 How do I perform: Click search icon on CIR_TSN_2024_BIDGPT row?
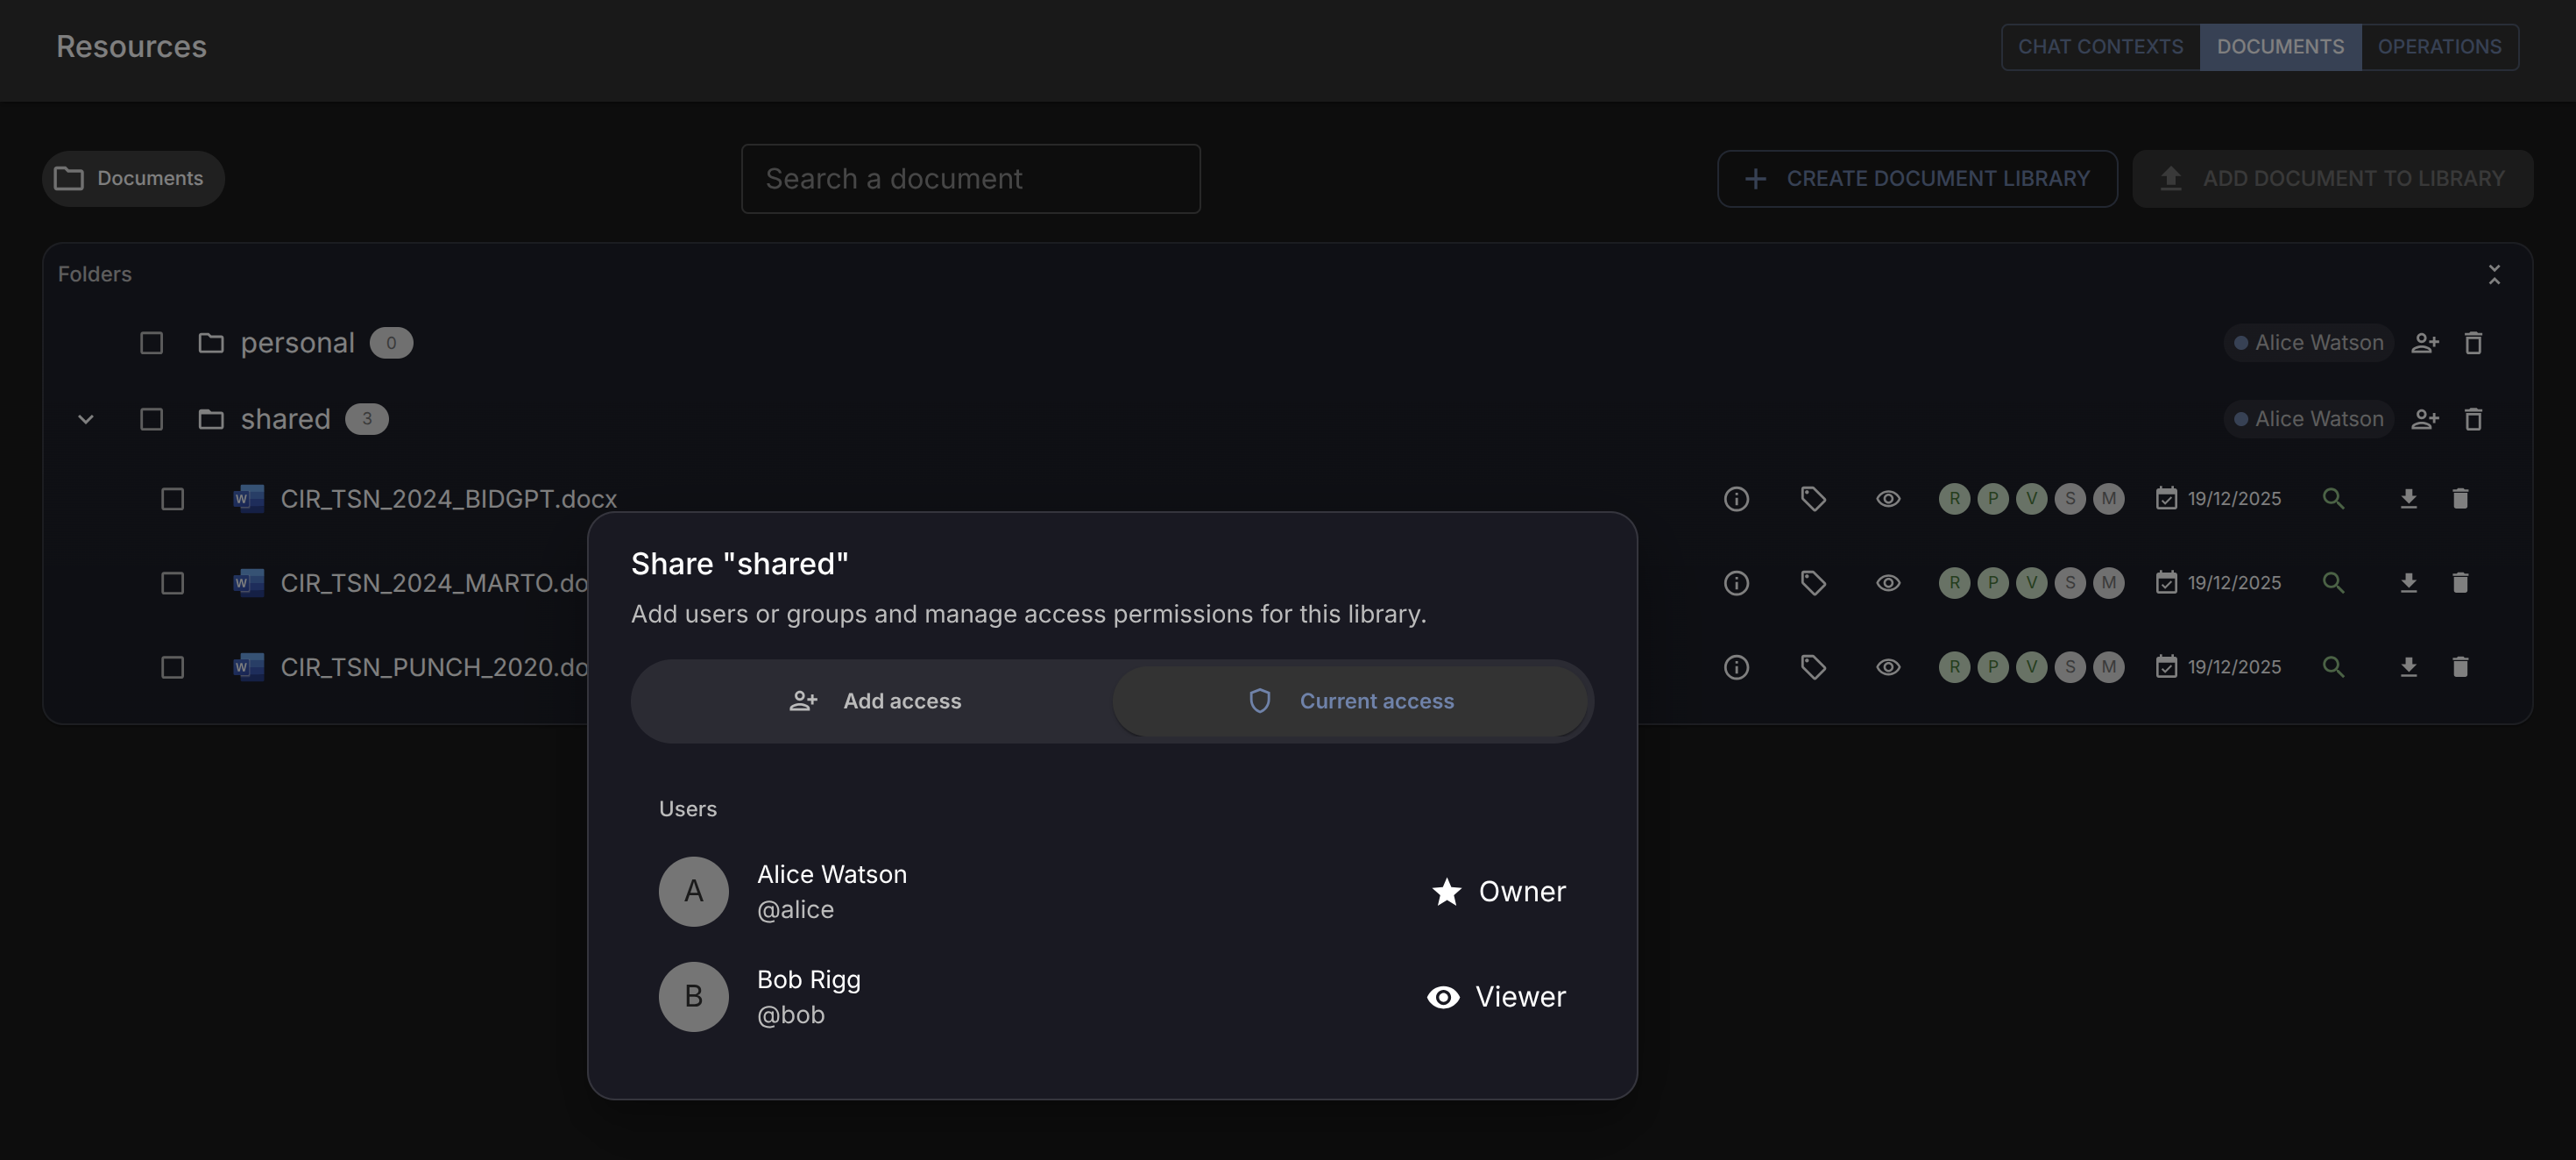tap(2333, 498)
